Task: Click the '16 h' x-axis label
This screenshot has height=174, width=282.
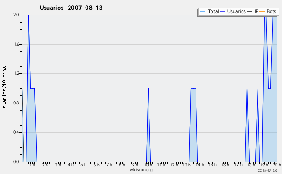Action: click(x=225, y=165)
